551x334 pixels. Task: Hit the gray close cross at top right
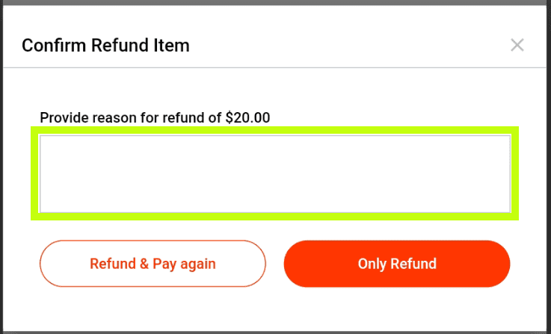(x=517, y=45)
